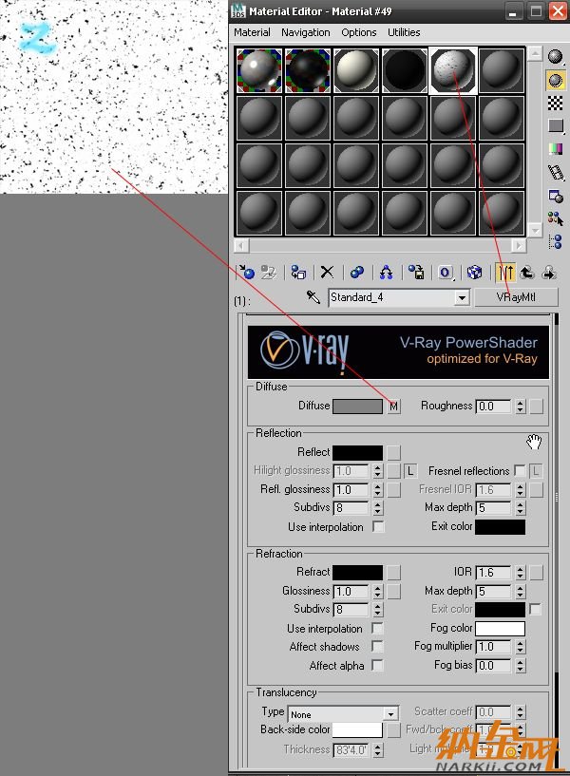This screenshot has width=570, height=776.
Task: Toggle Show End Result icon
Action: point(505,273)
